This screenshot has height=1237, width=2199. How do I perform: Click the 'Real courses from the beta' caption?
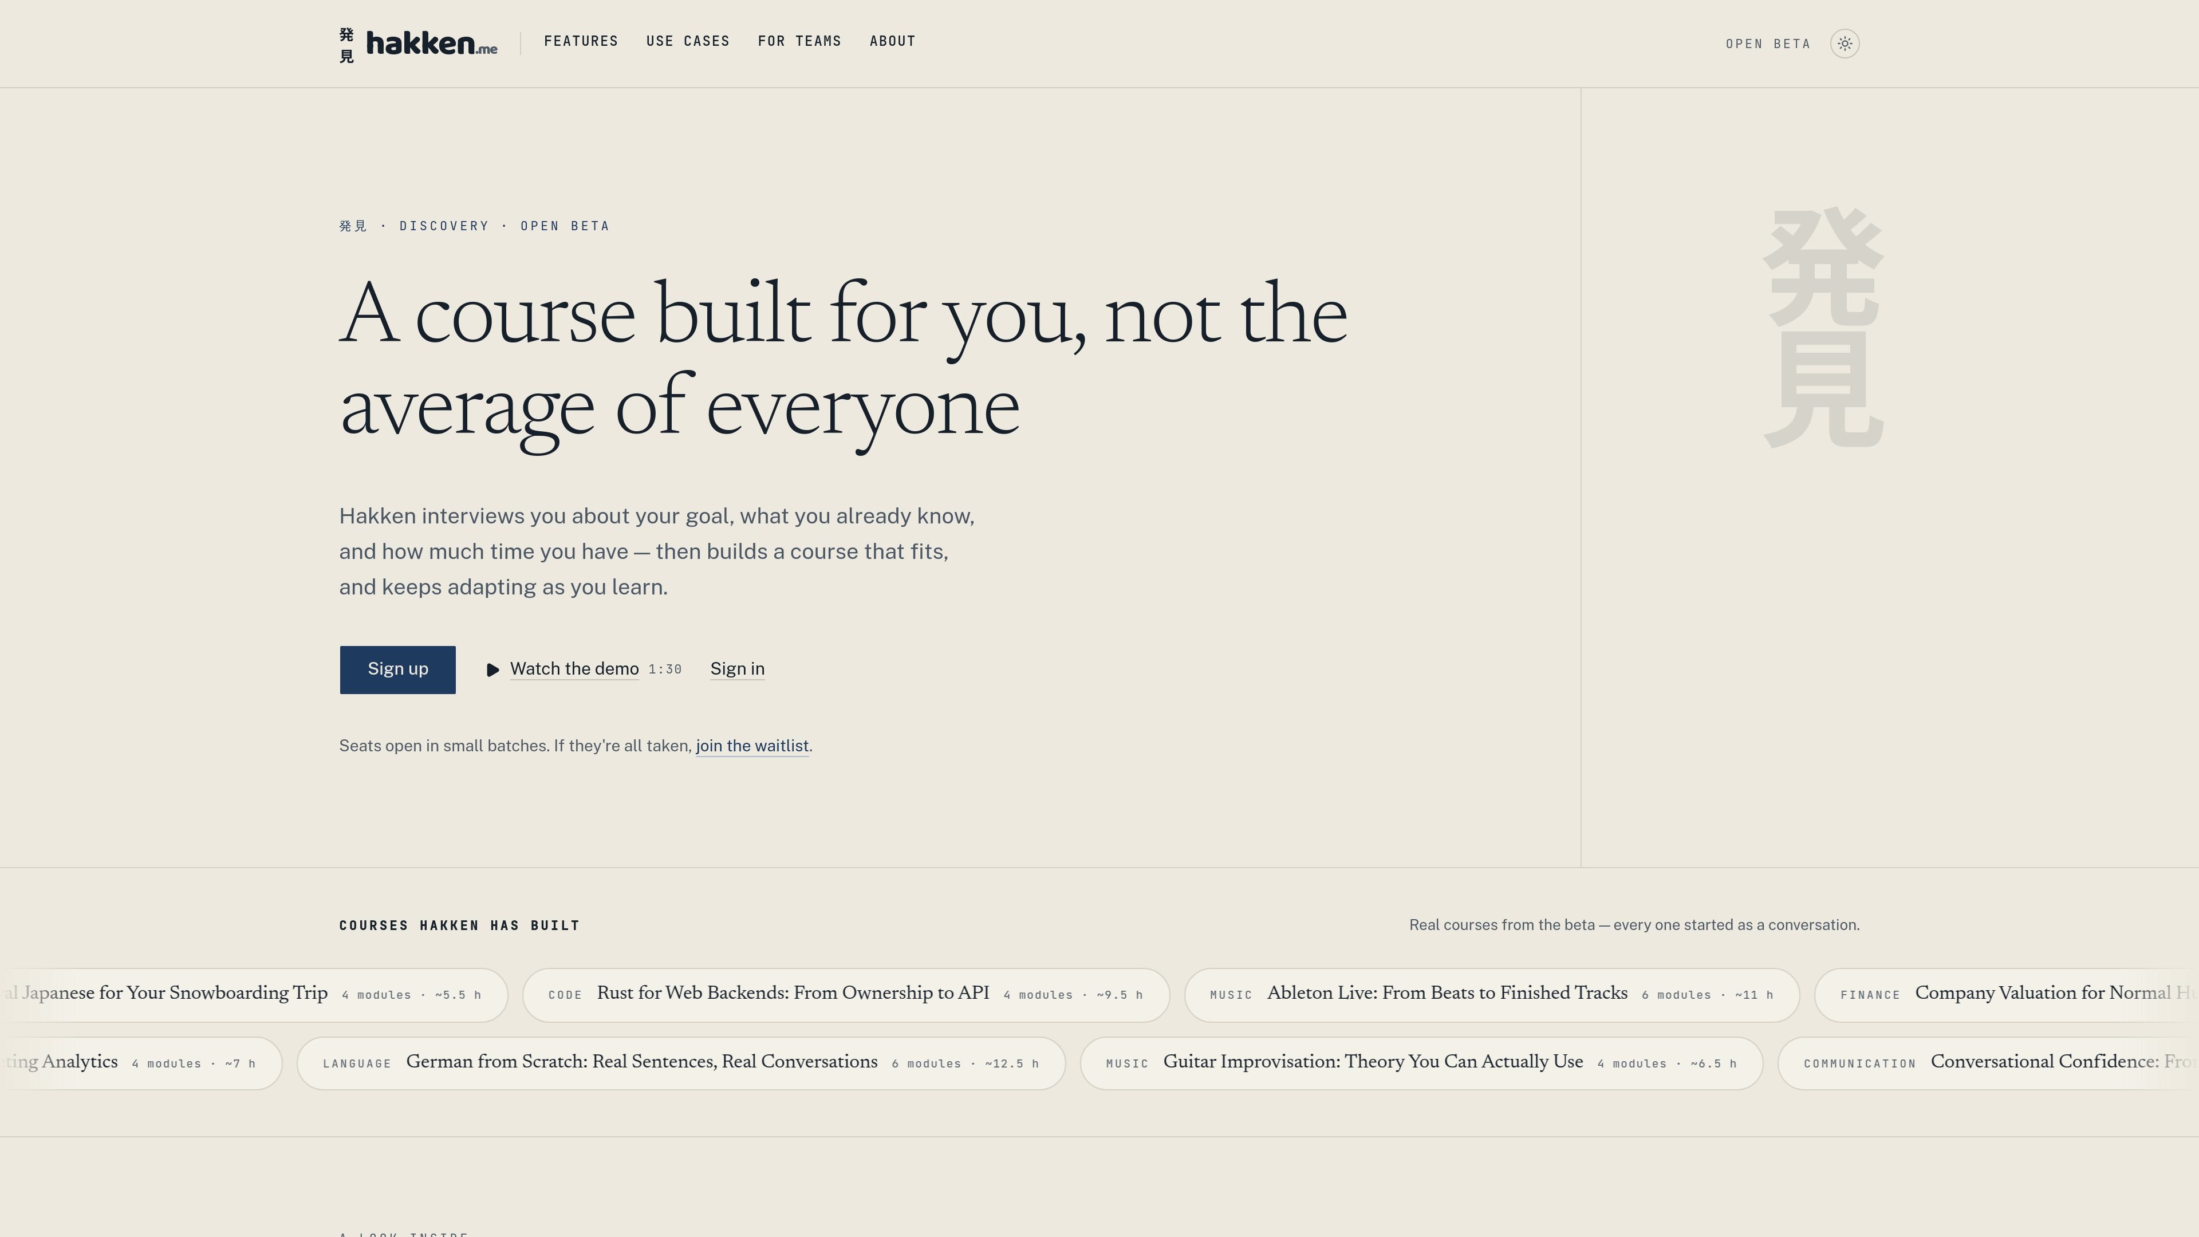[x=1634, y=925]
